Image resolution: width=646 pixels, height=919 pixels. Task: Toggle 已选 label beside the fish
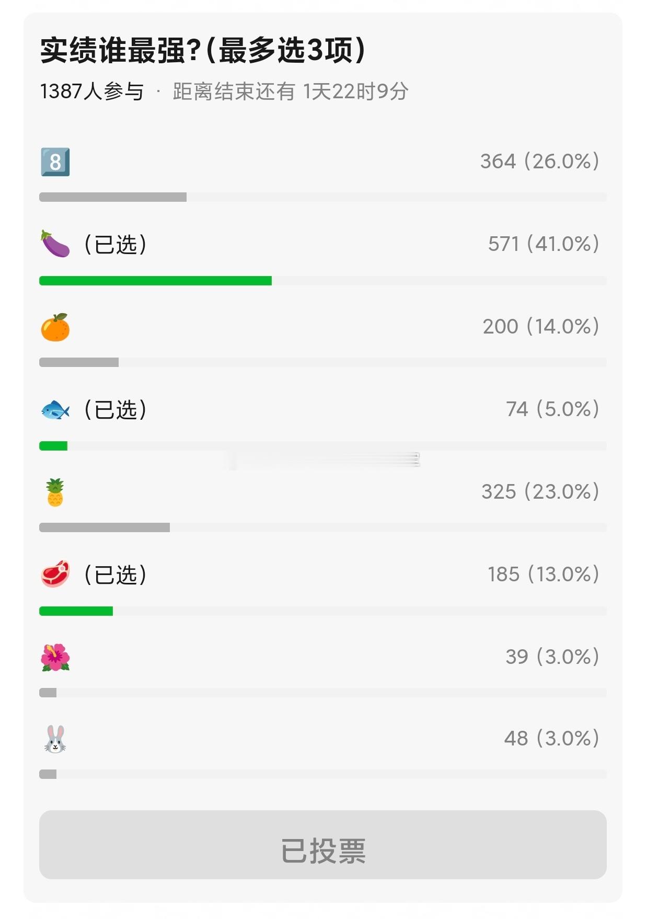[116, 410]
